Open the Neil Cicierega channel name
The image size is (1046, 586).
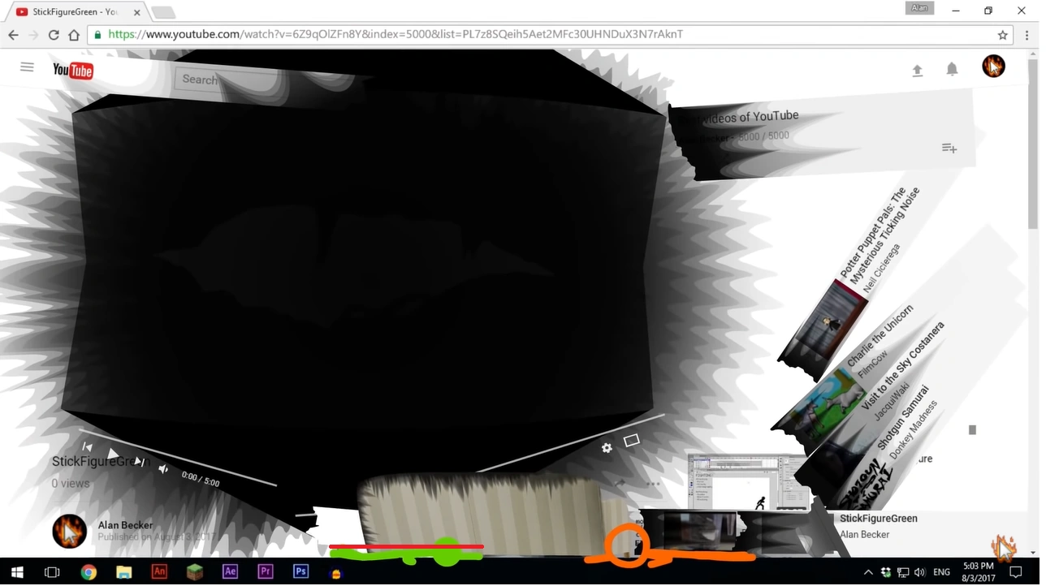pyautogui.click(x=882, y=268)
